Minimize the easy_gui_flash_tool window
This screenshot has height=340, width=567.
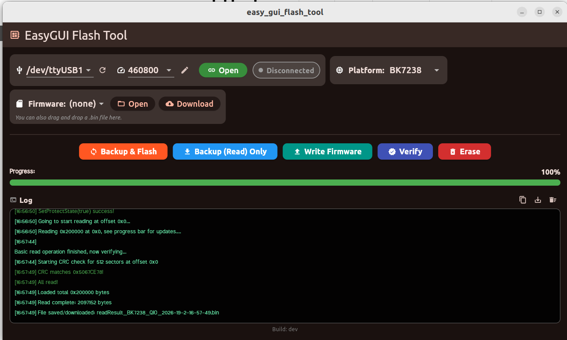(x=522, y=12)
